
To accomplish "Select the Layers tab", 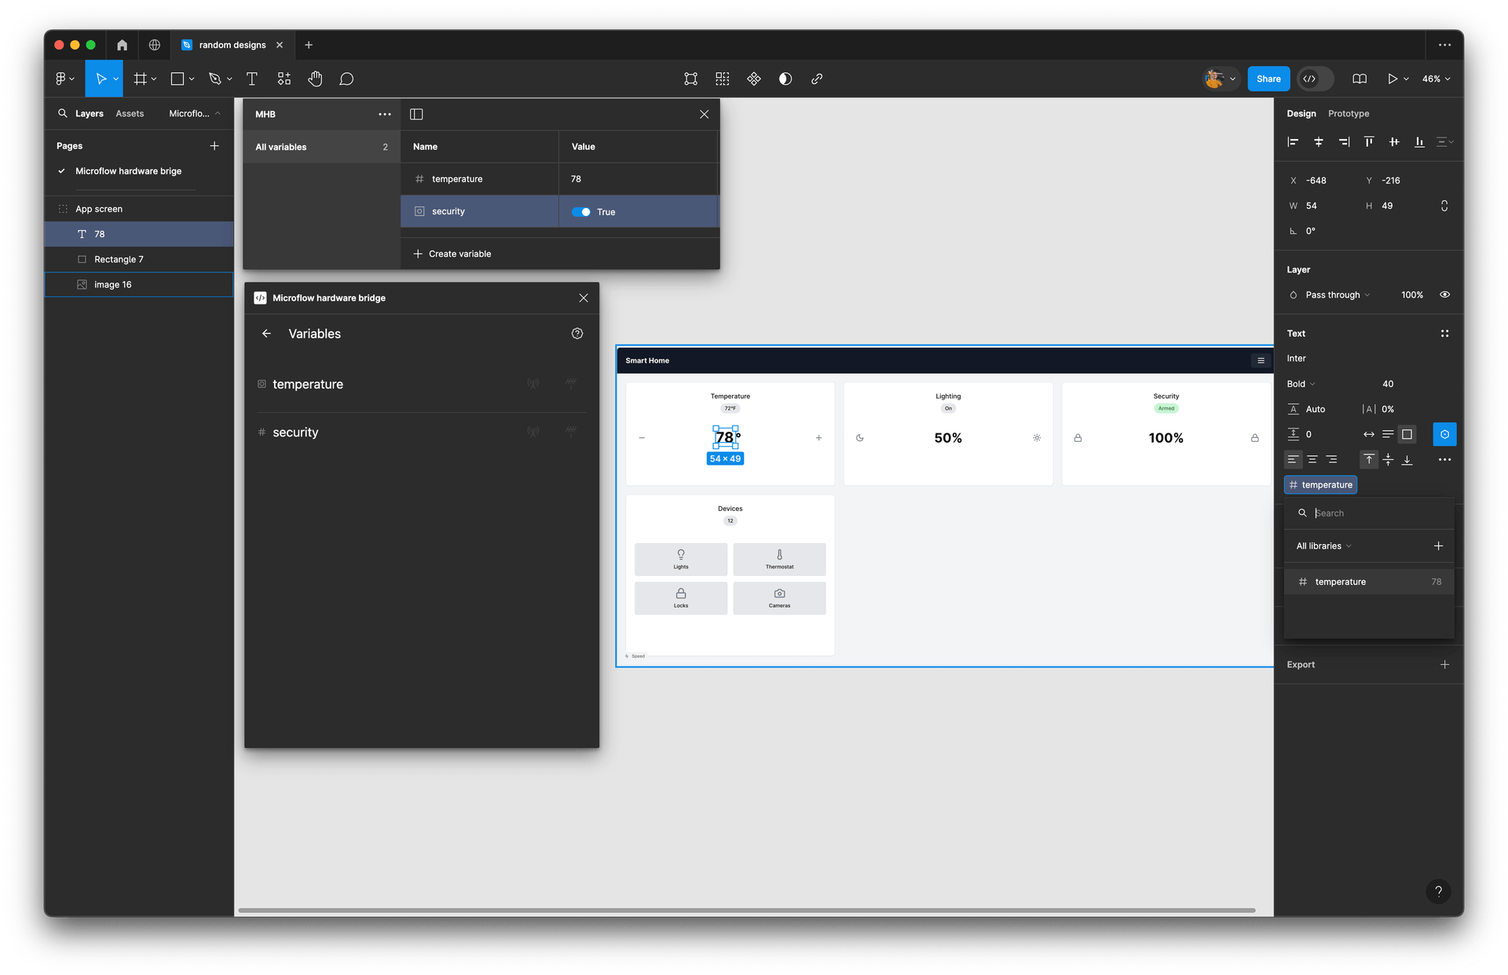I will [89, 113].
